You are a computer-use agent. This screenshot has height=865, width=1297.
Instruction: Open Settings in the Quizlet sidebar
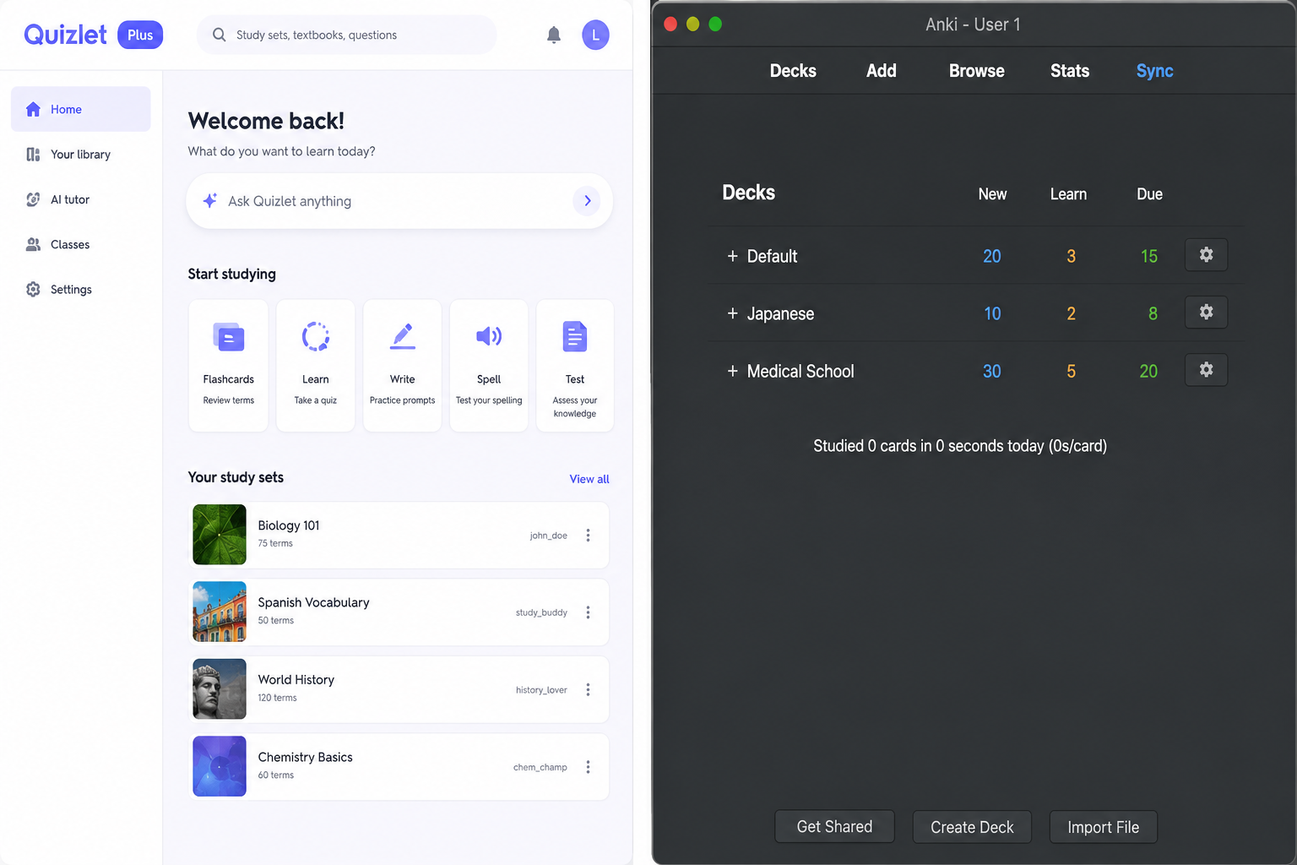pos(81,289)
